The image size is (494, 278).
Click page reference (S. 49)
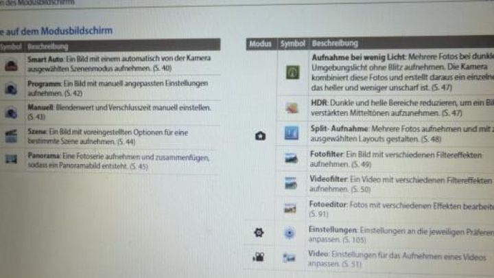tap(361, 164)
